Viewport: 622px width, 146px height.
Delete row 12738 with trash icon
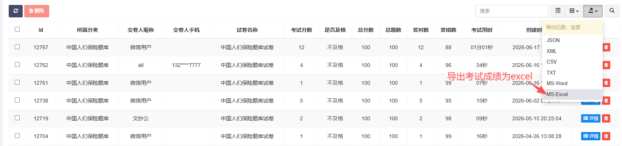(606, 101)
